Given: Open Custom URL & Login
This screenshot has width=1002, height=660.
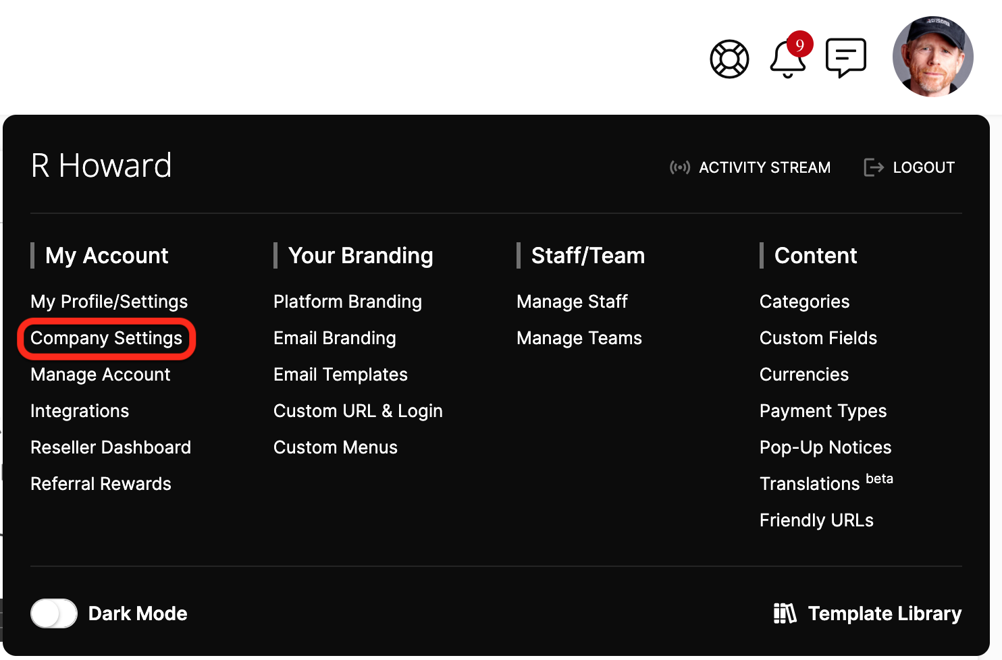Looking at the screenshot, I should click(358, 411).
